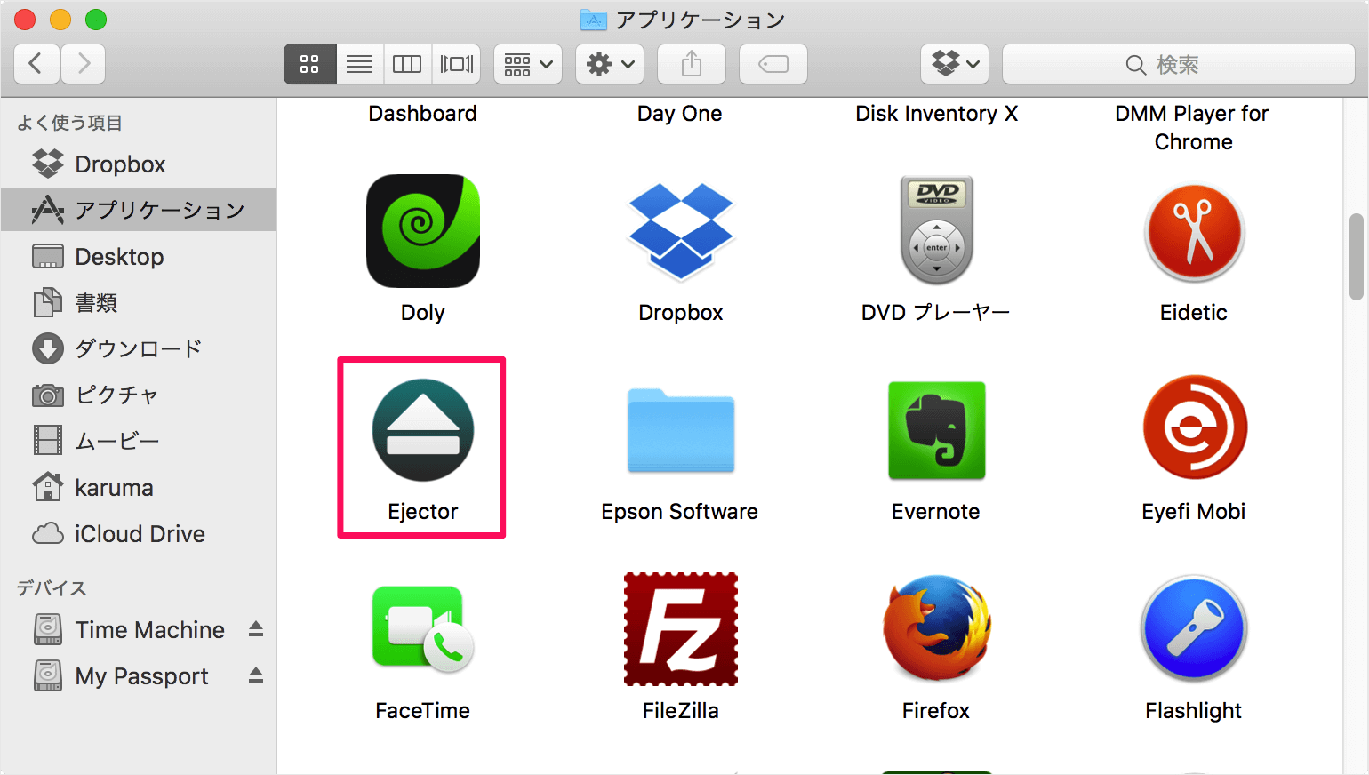Click the Edit Tags toolbar button
This screenshot has height=775, width=1369.
click(x=773, y=64)
